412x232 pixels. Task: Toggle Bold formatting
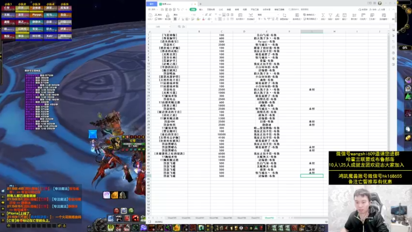(x=175, y=19)
